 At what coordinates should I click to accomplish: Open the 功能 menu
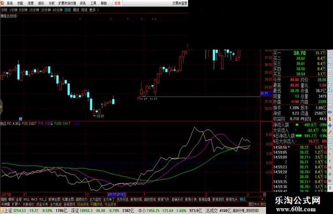[20, 3]
